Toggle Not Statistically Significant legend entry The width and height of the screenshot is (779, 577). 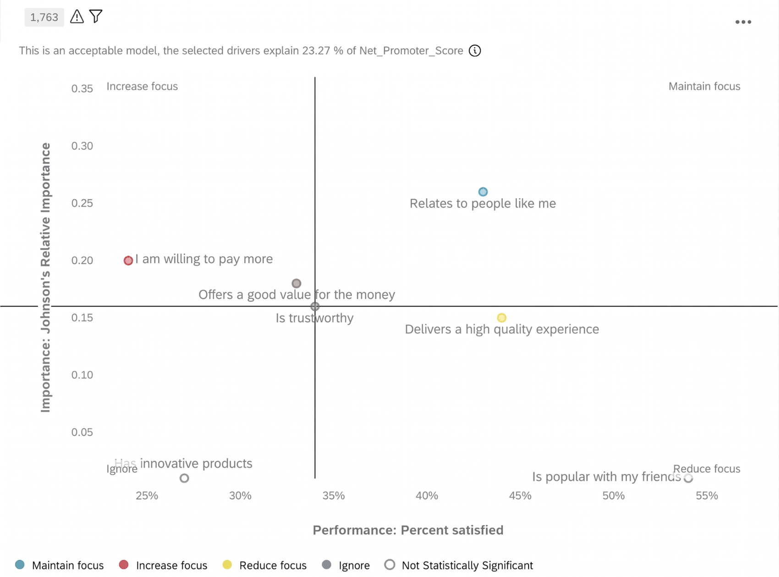459,565
